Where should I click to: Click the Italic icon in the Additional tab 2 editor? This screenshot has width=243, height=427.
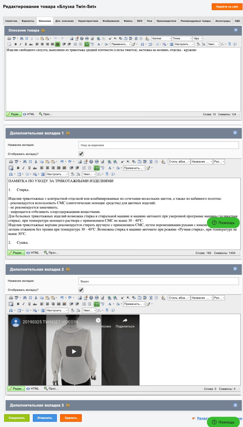pyautogui.click(x=24, y=304)
